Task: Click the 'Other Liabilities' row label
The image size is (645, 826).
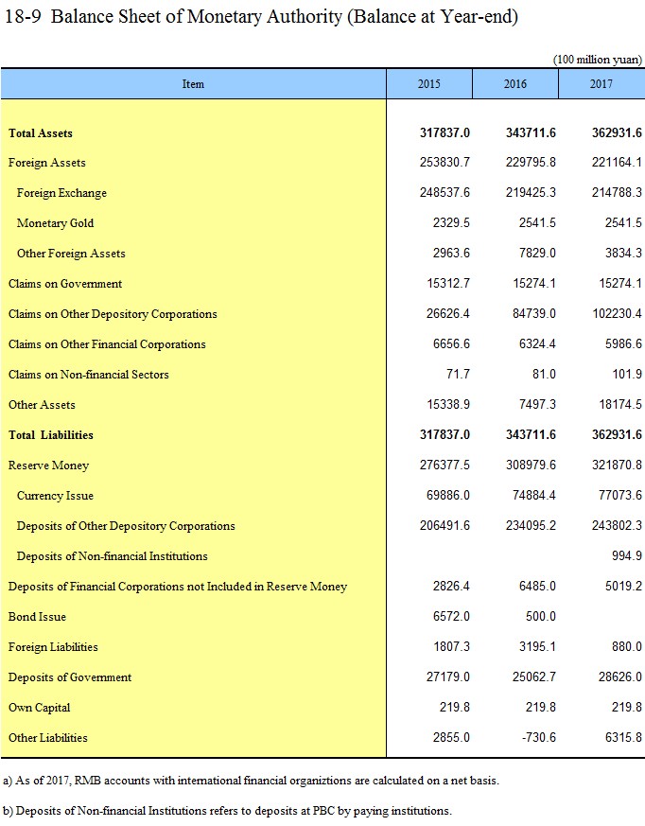Action: (x=48, y=738)
